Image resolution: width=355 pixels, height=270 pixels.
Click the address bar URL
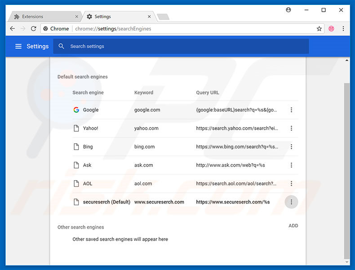[x=113, y=29]
